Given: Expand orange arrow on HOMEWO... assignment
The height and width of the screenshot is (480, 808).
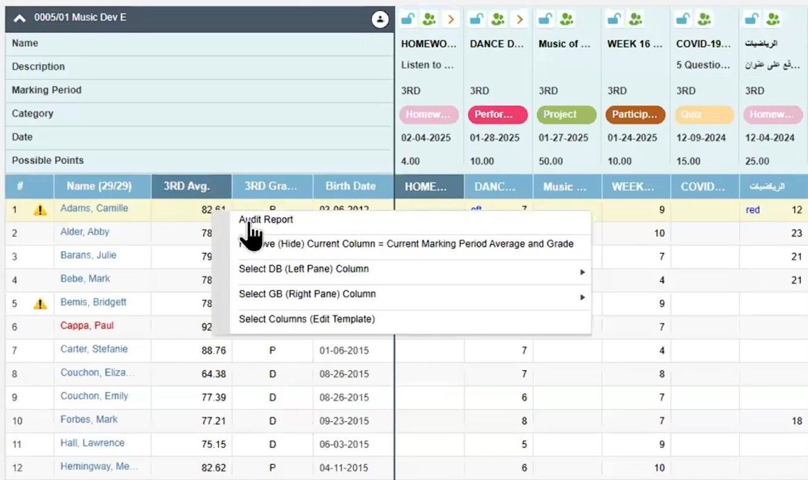Looking at the screenshot, I should (x=450, y=19).
